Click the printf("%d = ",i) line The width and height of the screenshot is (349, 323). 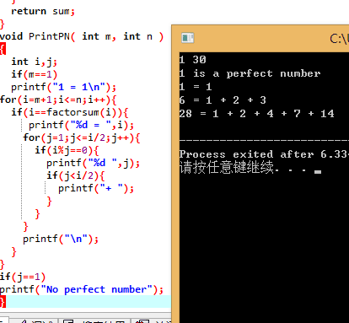click(81, 125)
